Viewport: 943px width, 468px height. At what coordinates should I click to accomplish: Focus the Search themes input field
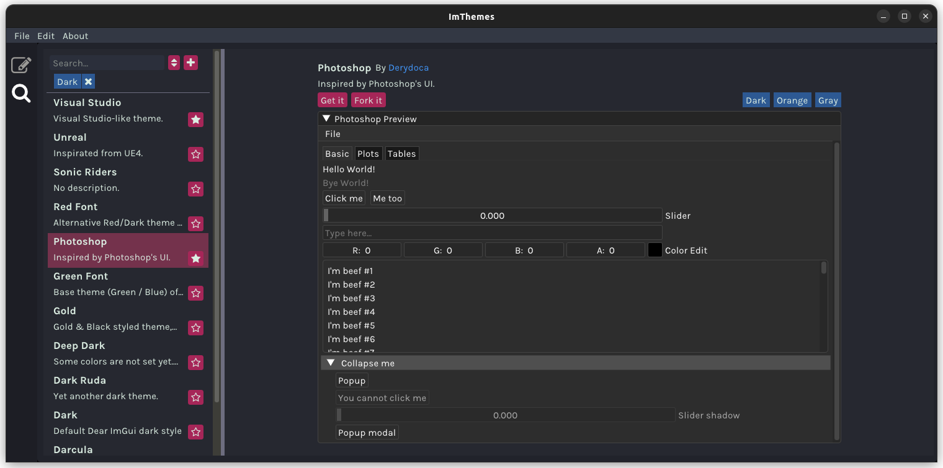107,63
